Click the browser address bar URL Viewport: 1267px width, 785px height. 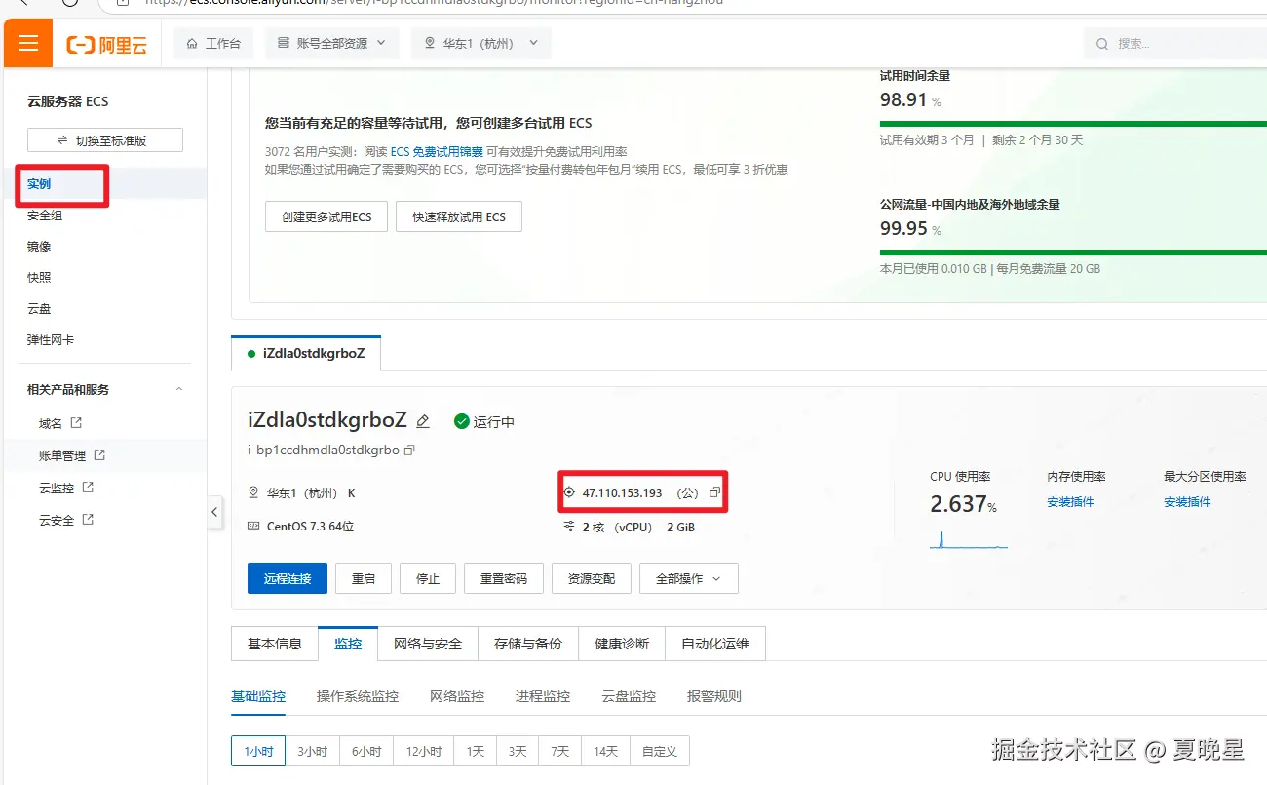435,3
